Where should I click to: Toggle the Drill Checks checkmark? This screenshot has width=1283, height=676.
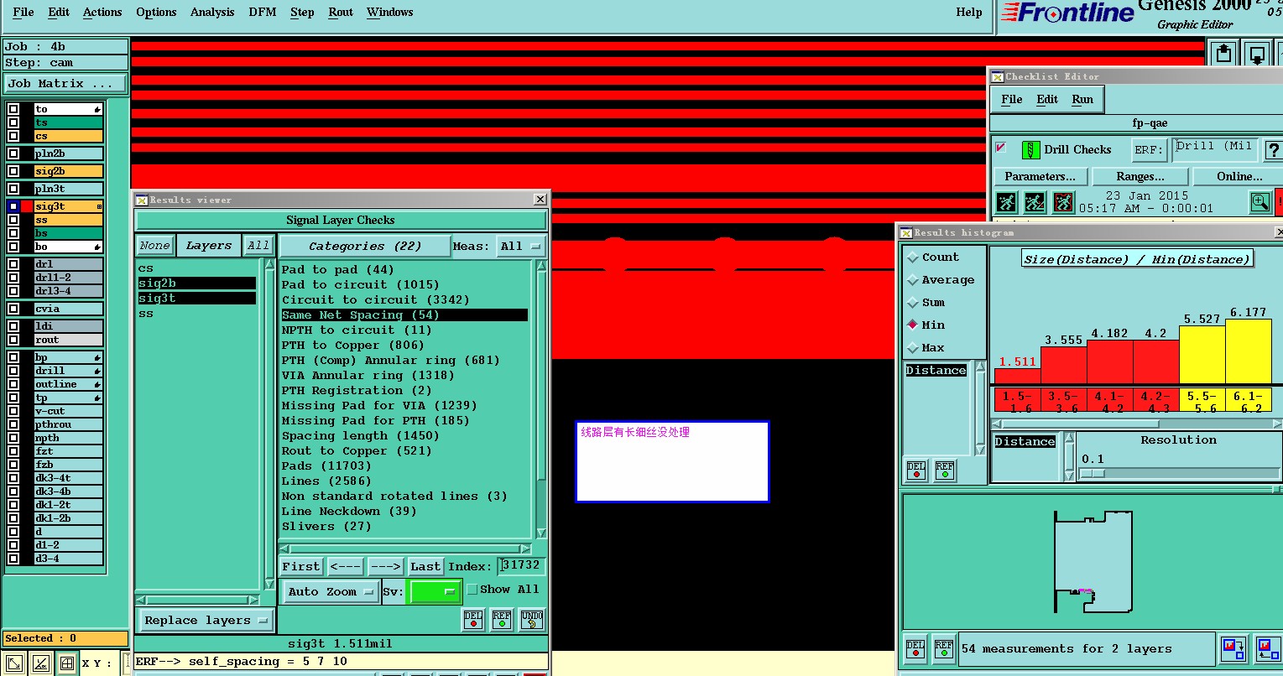[x=1001, y=148]
